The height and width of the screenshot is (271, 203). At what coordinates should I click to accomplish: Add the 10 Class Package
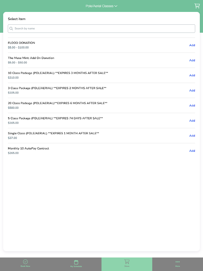192,75
